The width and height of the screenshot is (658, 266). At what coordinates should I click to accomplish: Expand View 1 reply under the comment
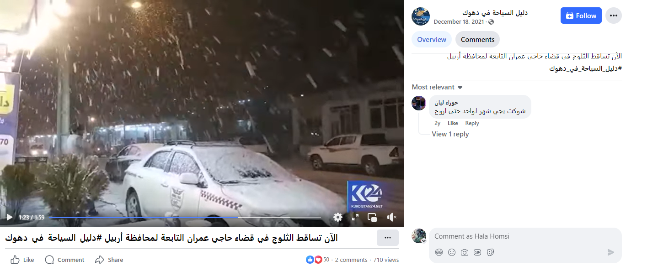tap(450, 134)
